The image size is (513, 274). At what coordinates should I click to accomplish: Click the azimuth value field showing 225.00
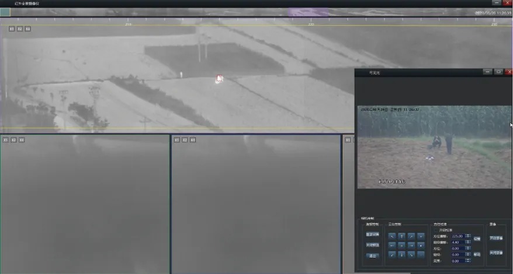457,236
